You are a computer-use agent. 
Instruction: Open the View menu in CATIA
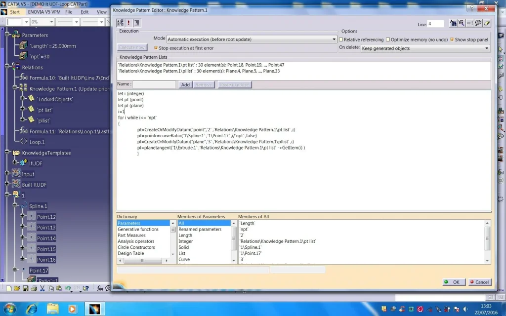(102, 12)
